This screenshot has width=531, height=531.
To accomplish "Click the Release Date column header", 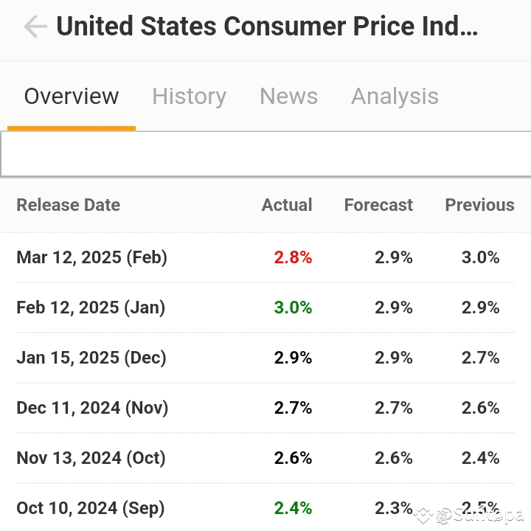I will pyautogui.click(x=69, y=205).
